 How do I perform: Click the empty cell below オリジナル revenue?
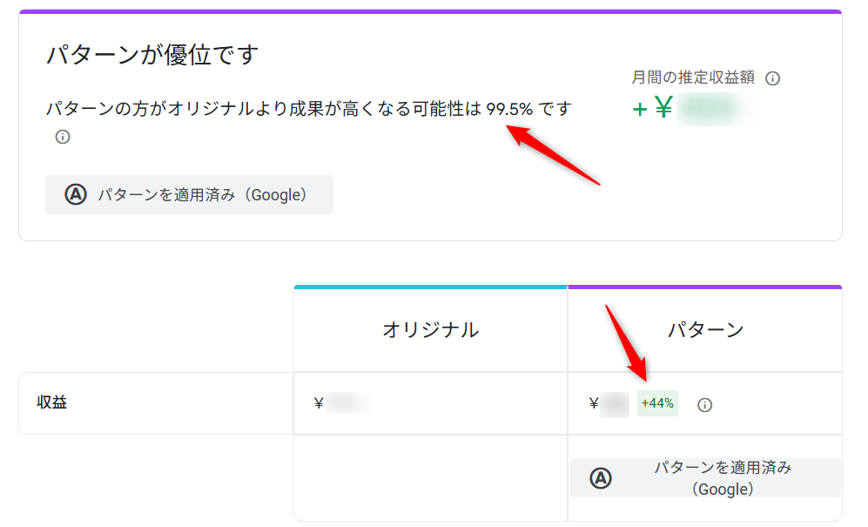coord(430,477)
